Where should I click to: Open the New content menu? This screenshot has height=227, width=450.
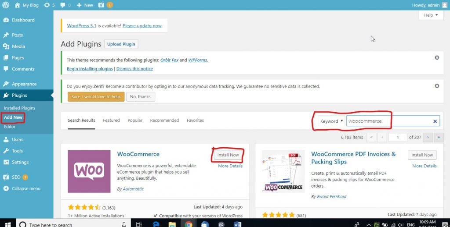coord(85,5)
